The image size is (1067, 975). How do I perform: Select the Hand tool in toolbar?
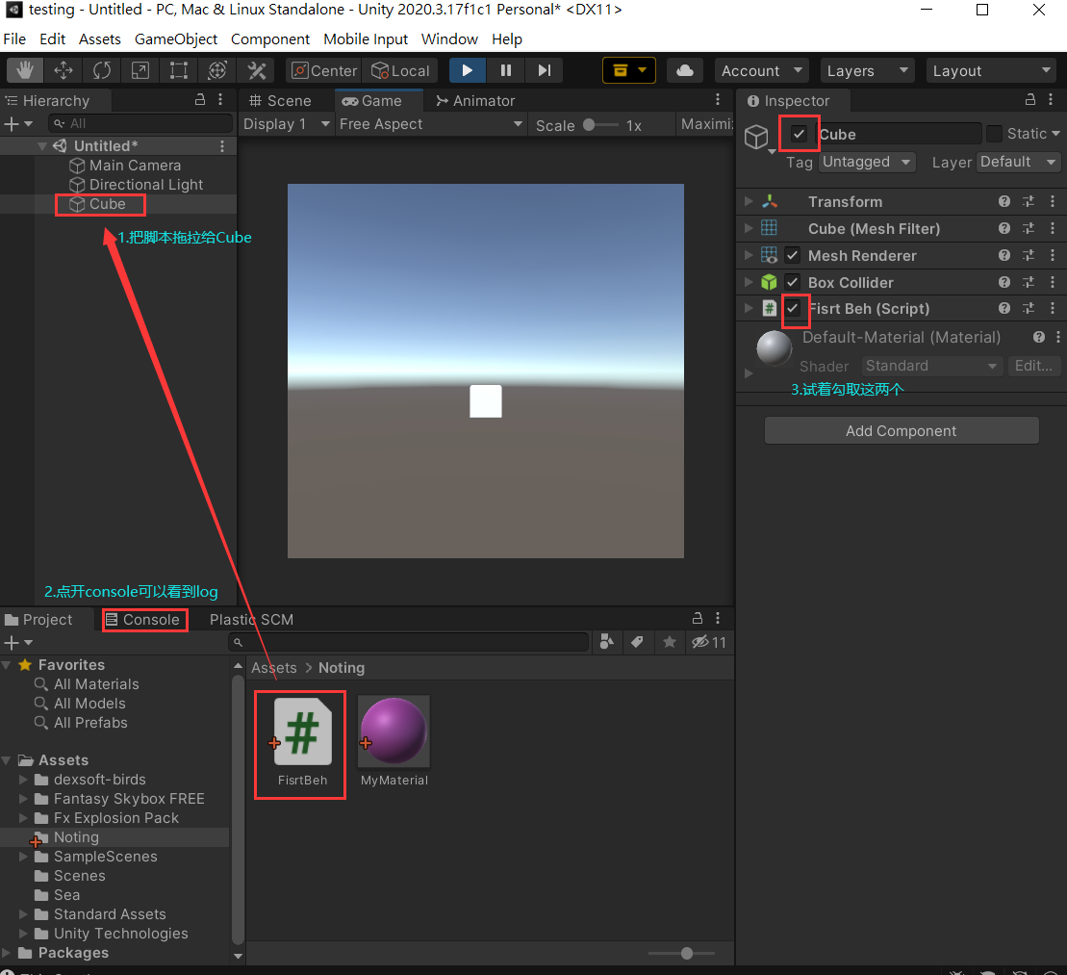[x=25, y=70]
